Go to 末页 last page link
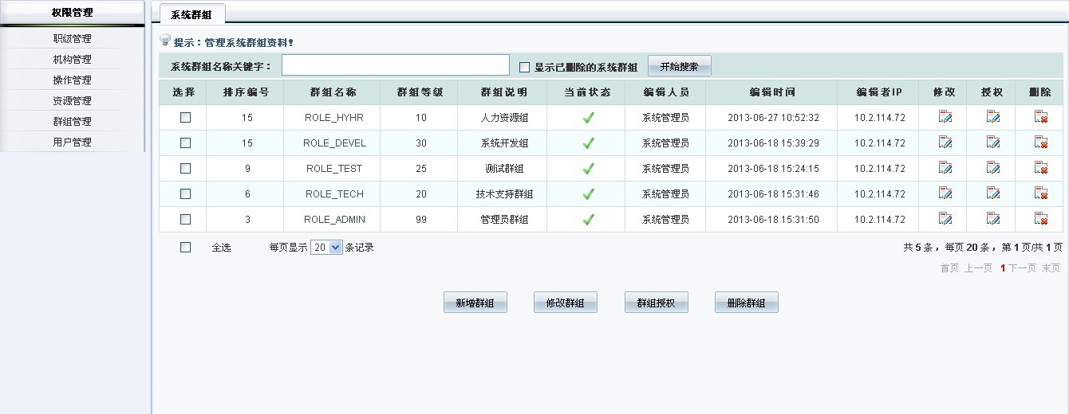 1051,268
